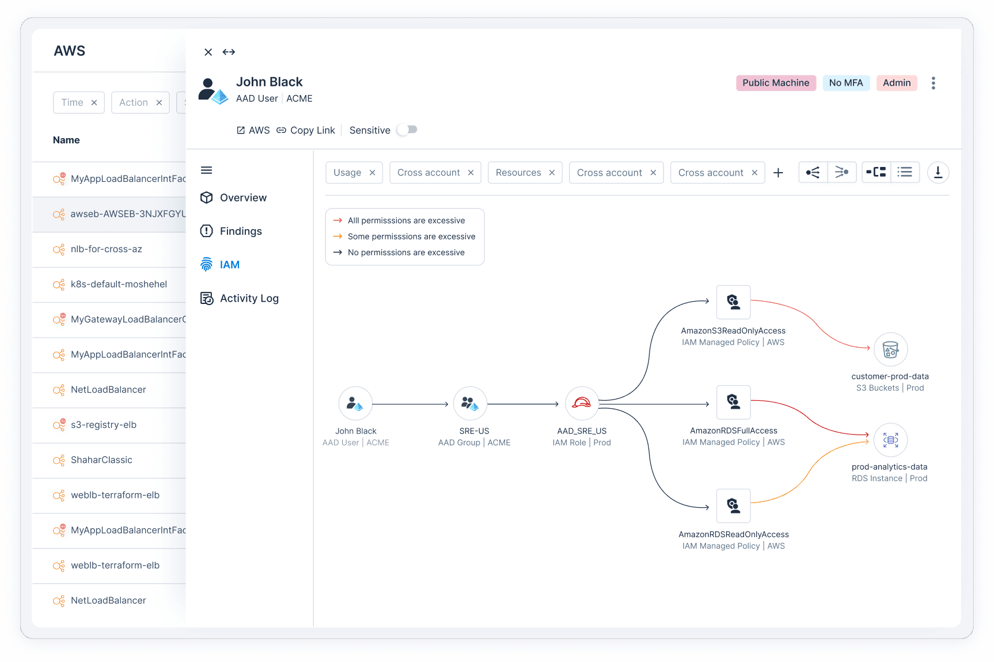Click the Findings alert icon
The image size is (994, 662).
coord(206,231)
